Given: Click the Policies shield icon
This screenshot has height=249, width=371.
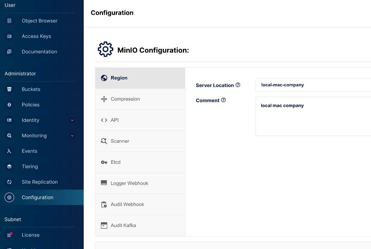Looking at the screenshot, I should [9, 105].
